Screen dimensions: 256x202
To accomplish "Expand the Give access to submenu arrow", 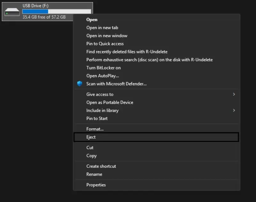I will [x=234, y=94].
